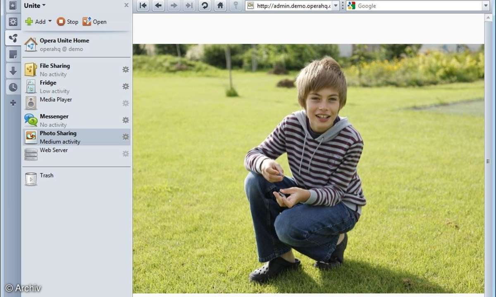Expand the address bar history dropdown
The image size is (496, 297).
[336, 6]
